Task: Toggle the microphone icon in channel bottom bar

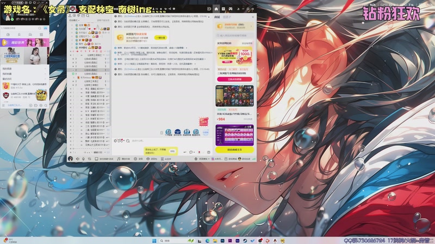Action: (x=84, y=159)
